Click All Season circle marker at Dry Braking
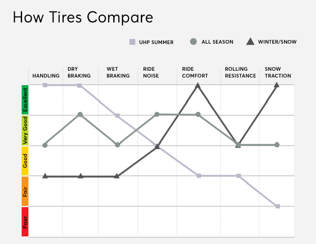The width and height of the screenshot is (316, 244). (80, 115)
